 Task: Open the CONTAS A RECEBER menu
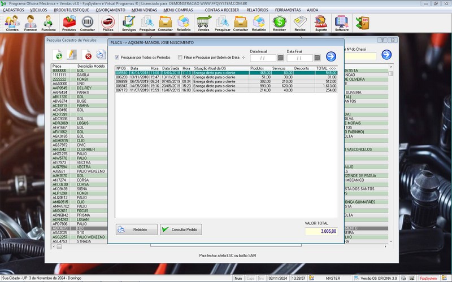(x=221, y=10)
